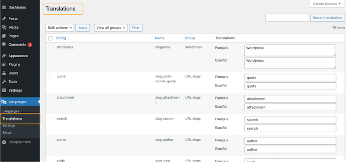346x162 pixels.
Task: Open the Users menu item
Action: [20, 73]
